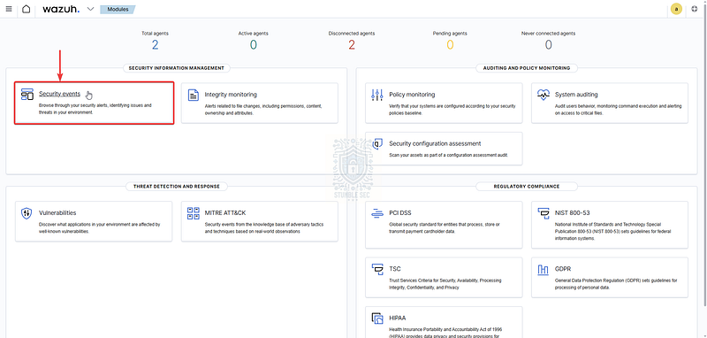This screenshot has width=707, height=338.
Task: Open the HIPAA module
Action: (398, 318)
